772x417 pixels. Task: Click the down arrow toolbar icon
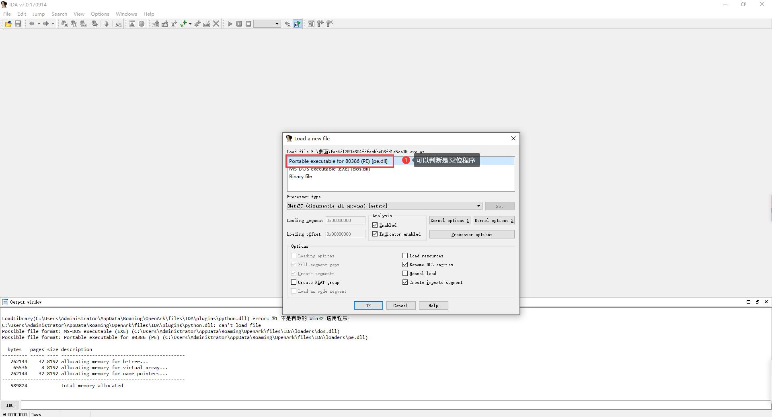click(x=107, y=24)
